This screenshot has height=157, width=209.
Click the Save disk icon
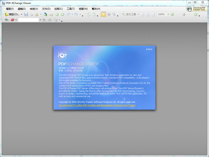(26, 14)
